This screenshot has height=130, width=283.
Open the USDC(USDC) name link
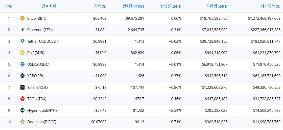(x=38, y=64)
